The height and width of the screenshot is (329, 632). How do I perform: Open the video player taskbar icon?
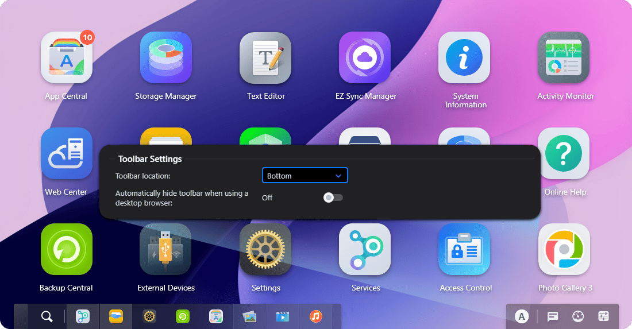click(x=283, y=316)
